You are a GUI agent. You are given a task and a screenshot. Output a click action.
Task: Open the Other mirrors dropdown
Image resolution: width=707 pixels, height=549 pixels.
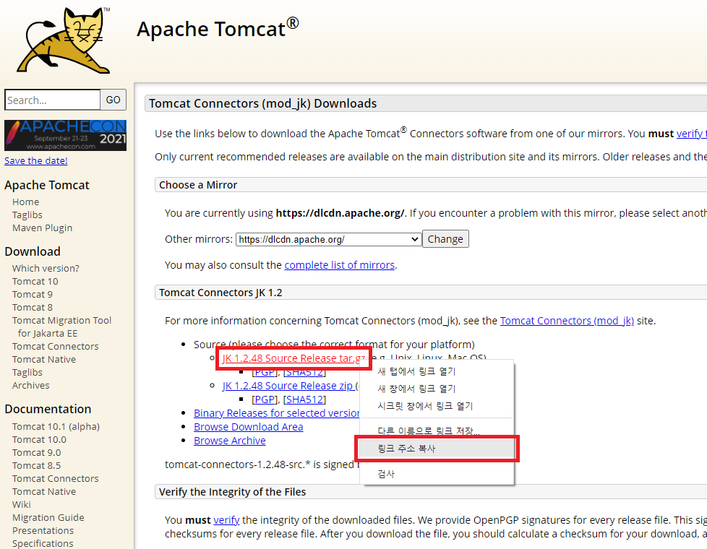[329, 239]
